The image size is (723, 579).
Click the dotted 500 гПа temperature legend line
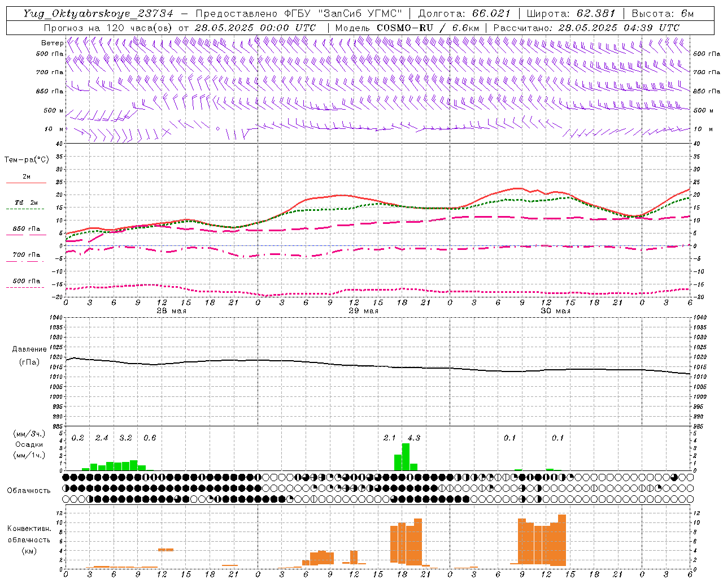[x=25, y=288]
